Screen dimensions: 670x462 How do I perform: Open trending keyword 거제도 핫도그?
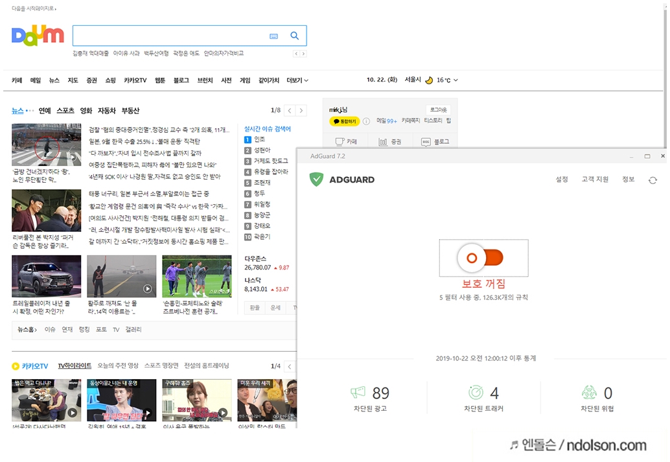point(271,161)
